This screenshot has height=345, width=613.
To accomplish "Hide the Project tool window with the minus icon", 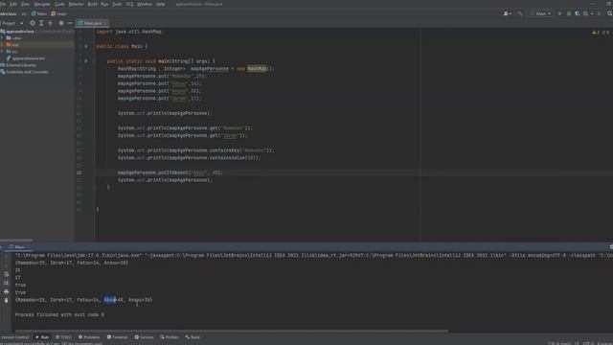I will pos(70,23).
